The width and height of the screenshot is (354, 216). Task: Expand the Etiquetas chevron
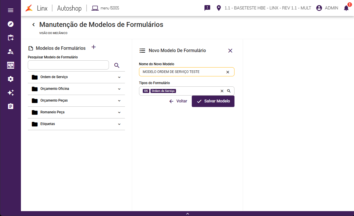tap(119, 124)
